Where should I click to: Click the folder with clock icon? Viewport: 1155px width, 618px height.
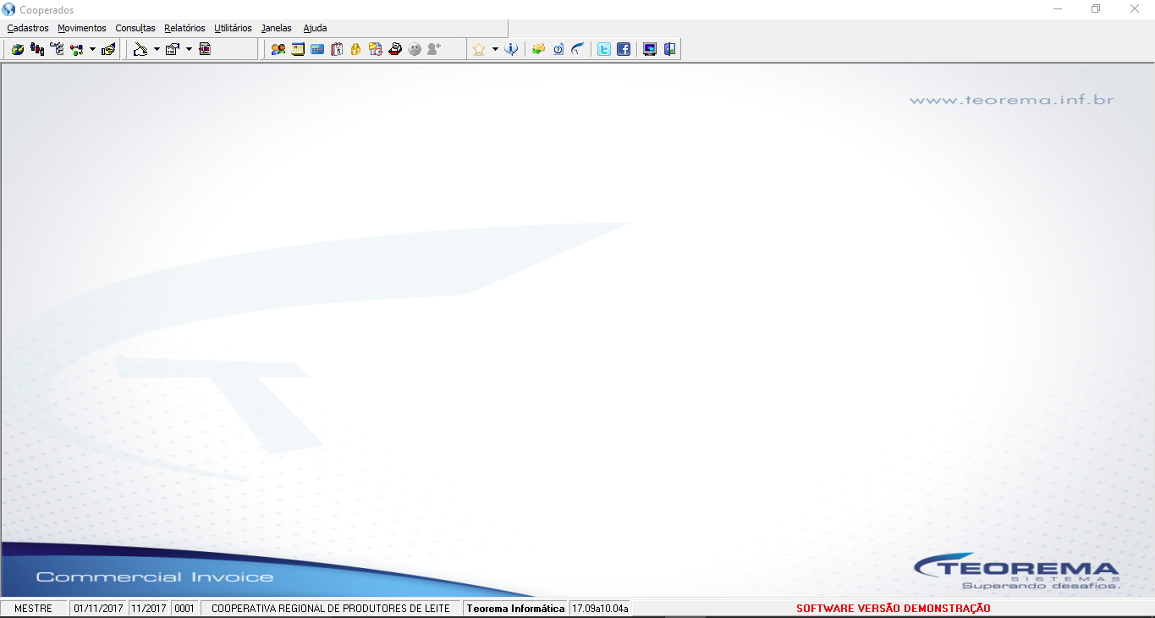coord(376,49)
